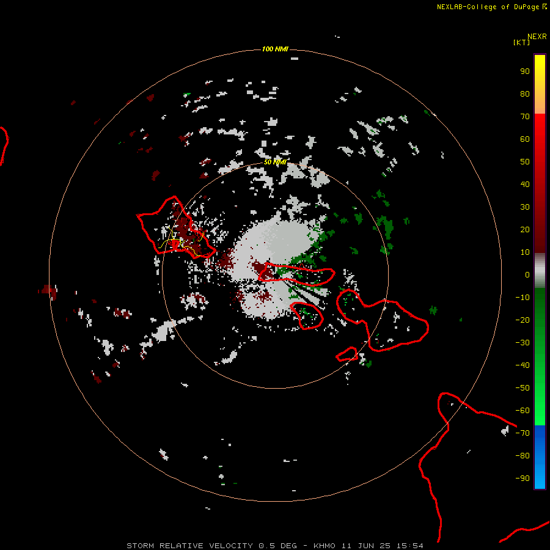Click the NEXR label above the color scale

click(x=537, y=37)
